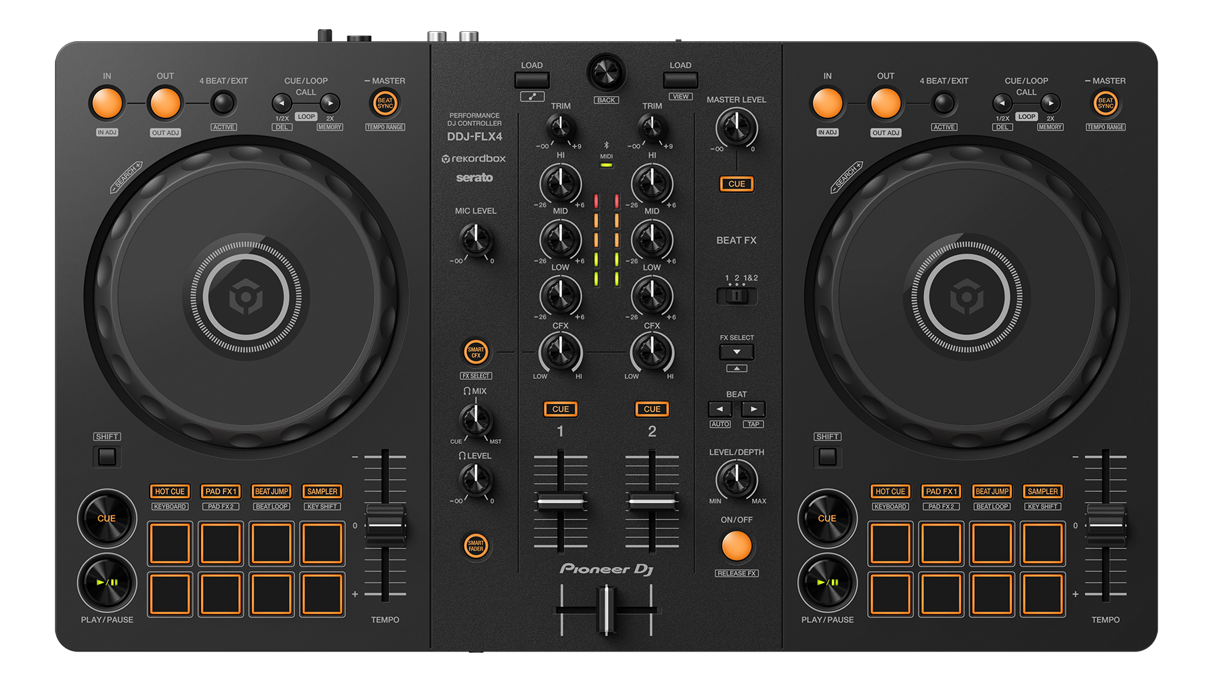Set loop IN point on right deck

[x=827, y=104]
